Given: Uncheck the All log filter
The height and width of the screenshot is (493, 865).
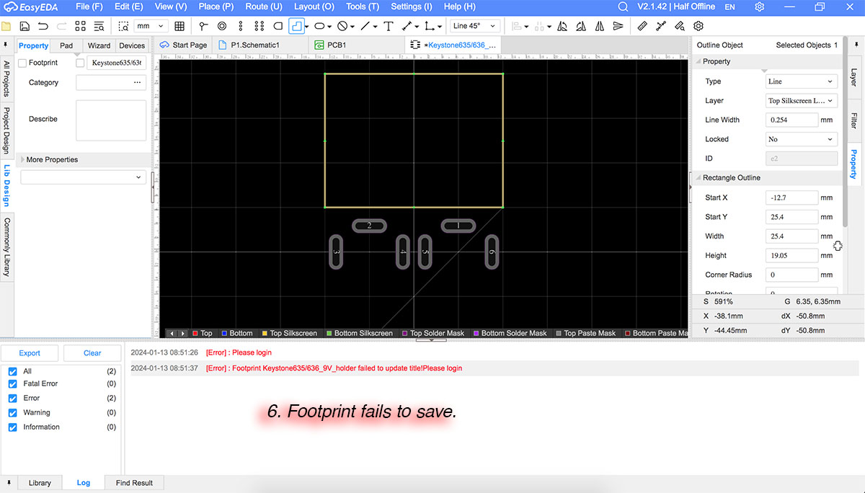Looking at the screenshot, I should [x=12, y=371].
